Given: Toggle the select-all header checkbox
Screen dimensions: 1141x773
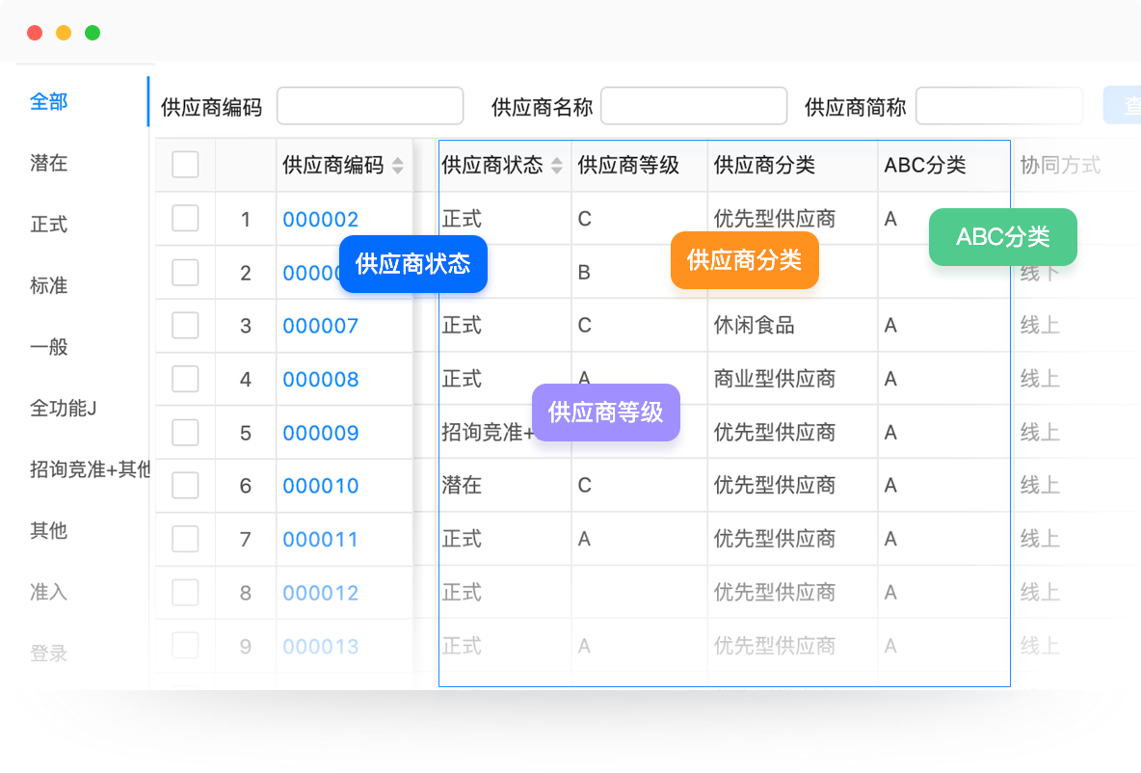Looking at the screenshot, I should coord(185,165).
